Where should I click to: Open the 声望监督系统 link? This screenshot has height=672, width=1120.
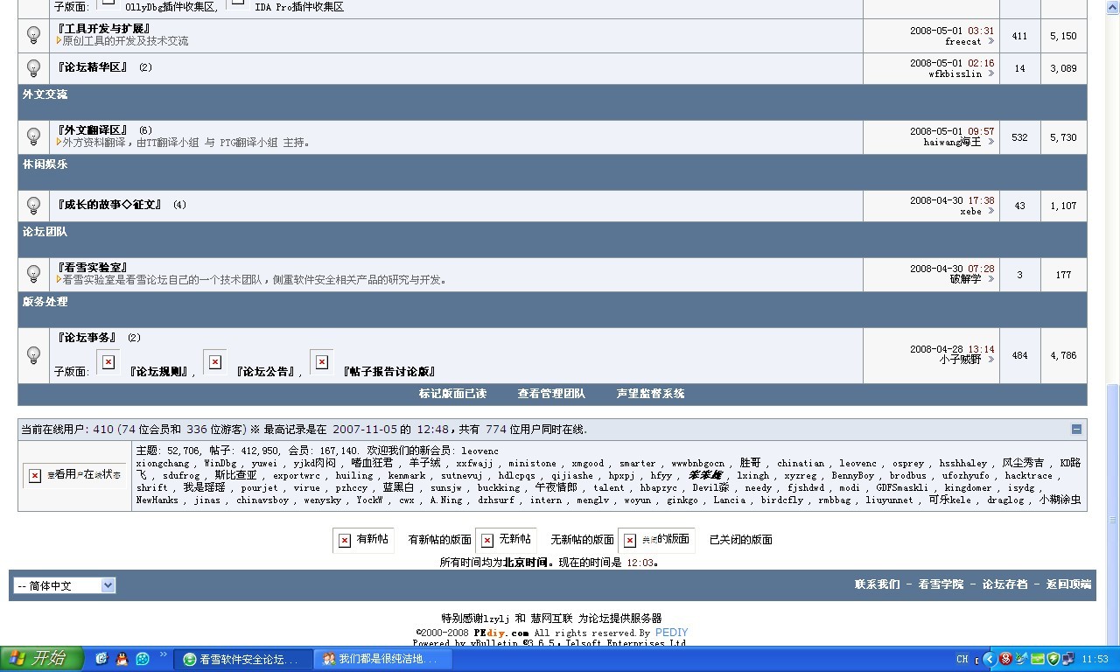tap(650, 394)
